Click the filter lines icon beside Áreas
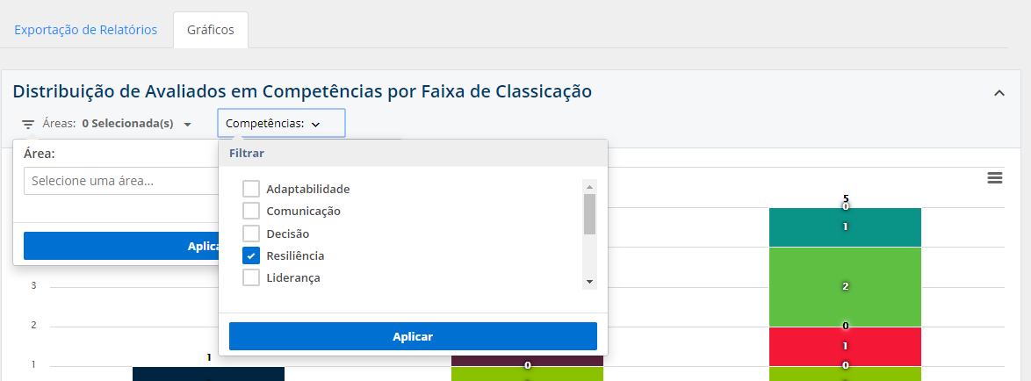1031x381 pixels. [x=28, y=125]
